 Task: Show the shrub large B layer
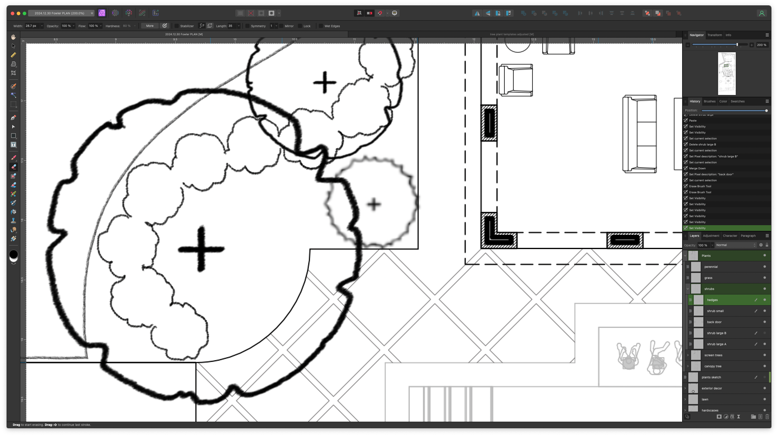coord(765,333)
